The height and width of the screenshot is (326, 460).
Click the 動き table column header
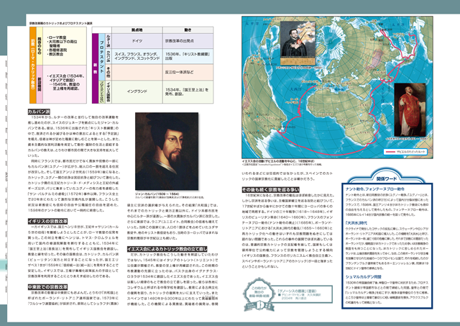[x=188, y=30]
